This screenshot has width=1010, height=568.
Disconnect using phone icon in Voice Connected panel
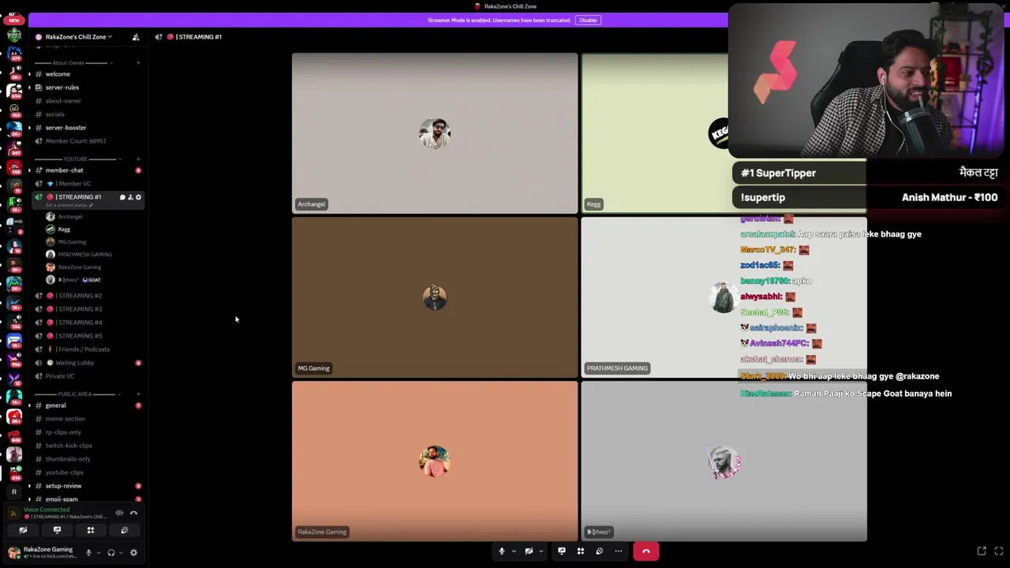(x=133, y=513)
